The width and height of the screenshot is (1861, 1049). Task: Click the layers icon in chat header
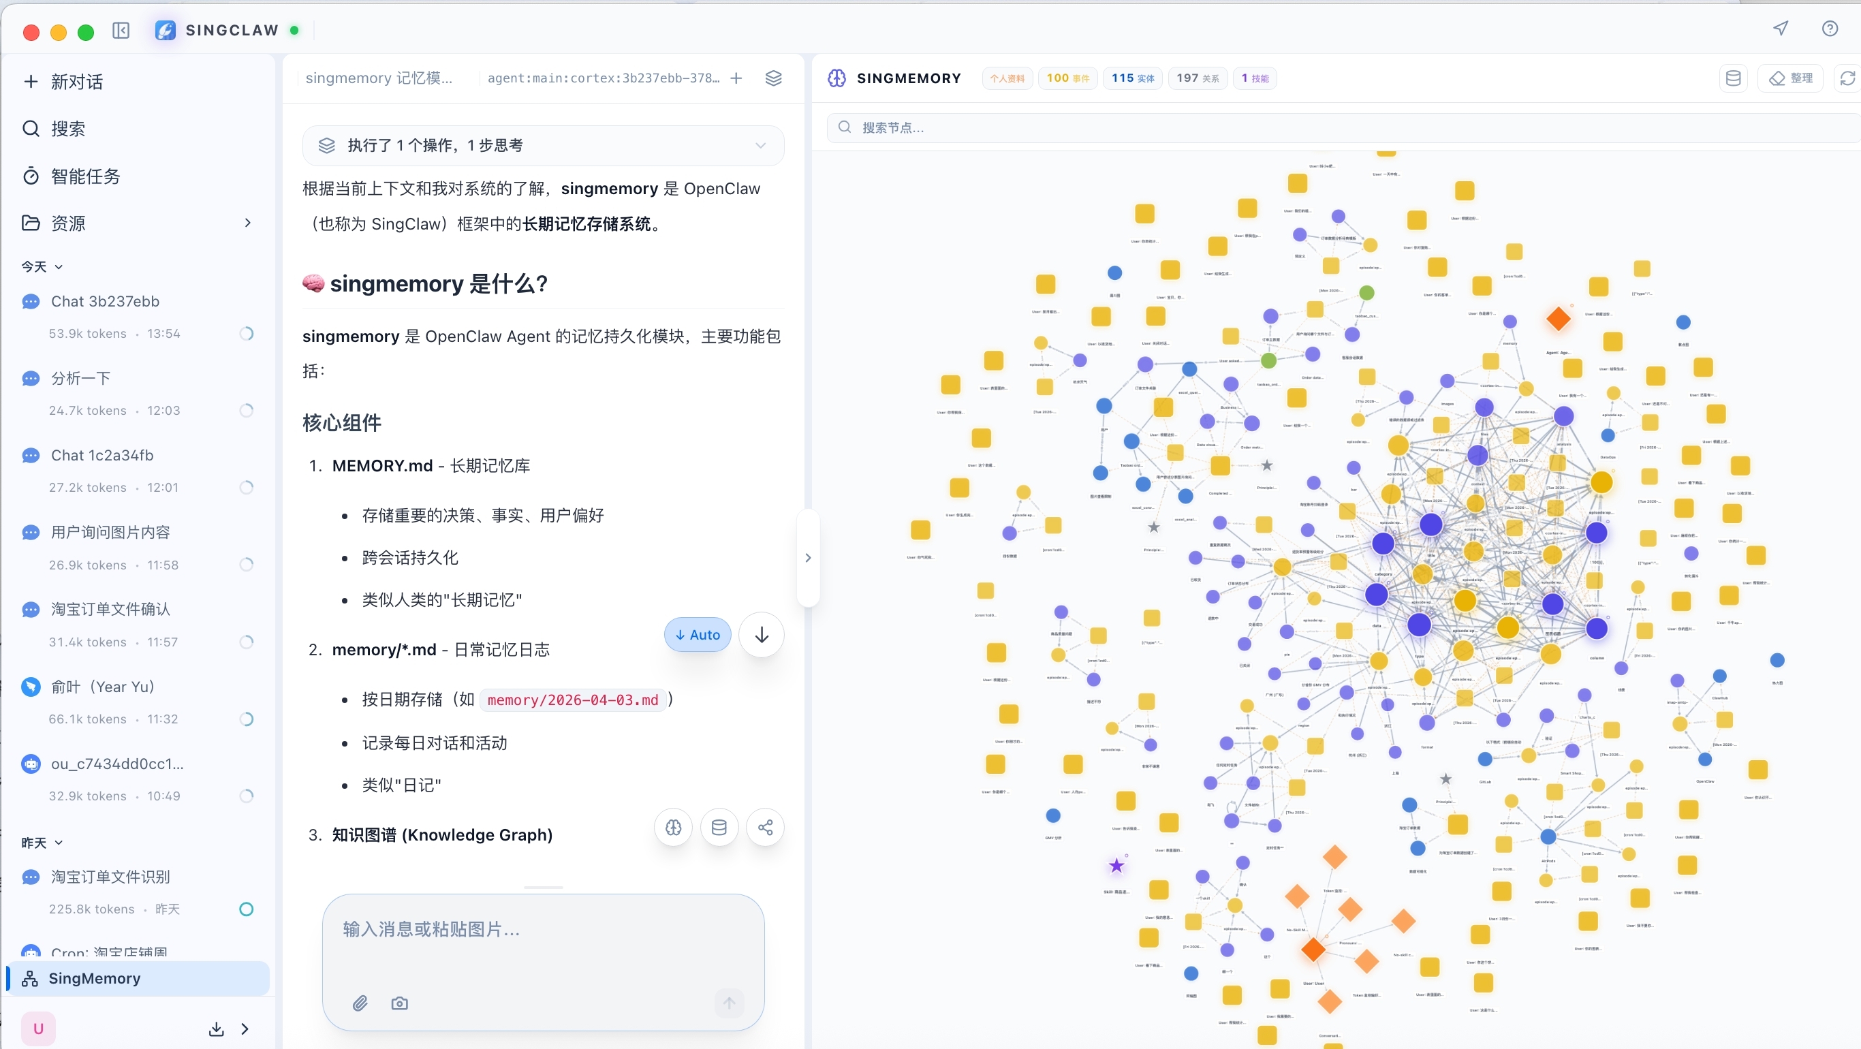click(x=774, y=78)
